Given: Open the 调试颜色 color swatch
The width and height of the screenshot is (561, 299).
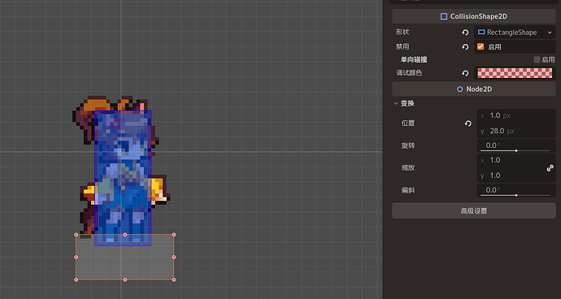Looking at the screenshot, I should pos(515,73).
